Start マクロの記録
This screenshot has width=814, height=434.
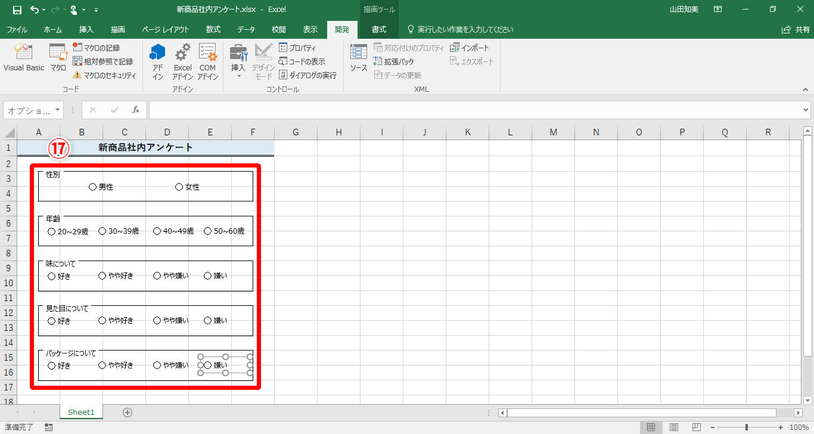[96, 48]
